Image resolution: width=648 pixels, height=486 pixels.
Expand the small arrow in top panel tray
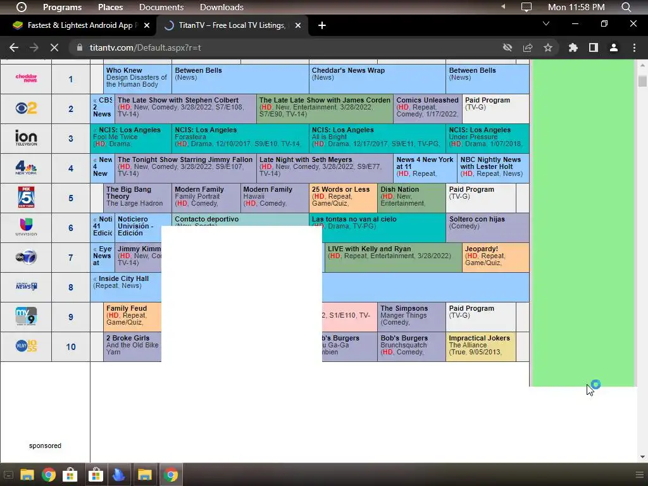coord(503,6)
